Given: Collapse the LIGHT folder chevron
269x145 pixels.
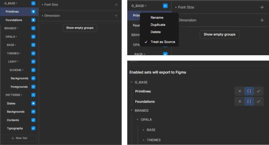Looking at the screenshot, I should click(18, 62).
